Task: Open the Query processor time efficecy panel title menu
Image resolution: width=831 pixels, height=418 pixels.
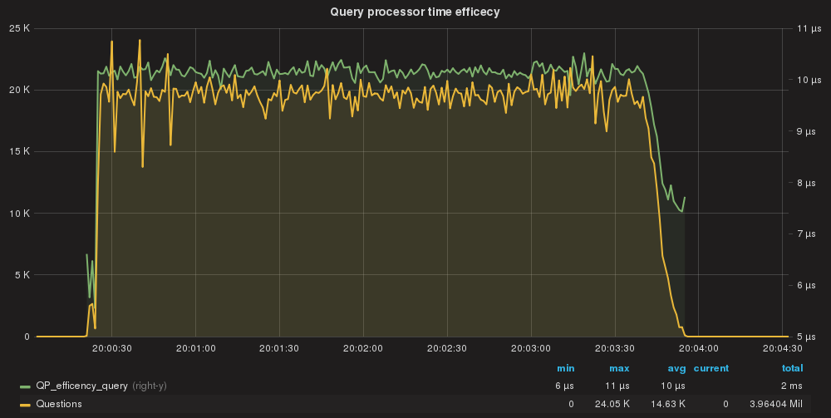Action: click(x=415, y=12)
